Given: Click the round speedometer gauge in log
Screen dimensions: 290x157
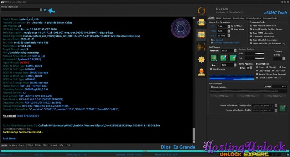Looking at the screenshot, I should coord(180,28).
